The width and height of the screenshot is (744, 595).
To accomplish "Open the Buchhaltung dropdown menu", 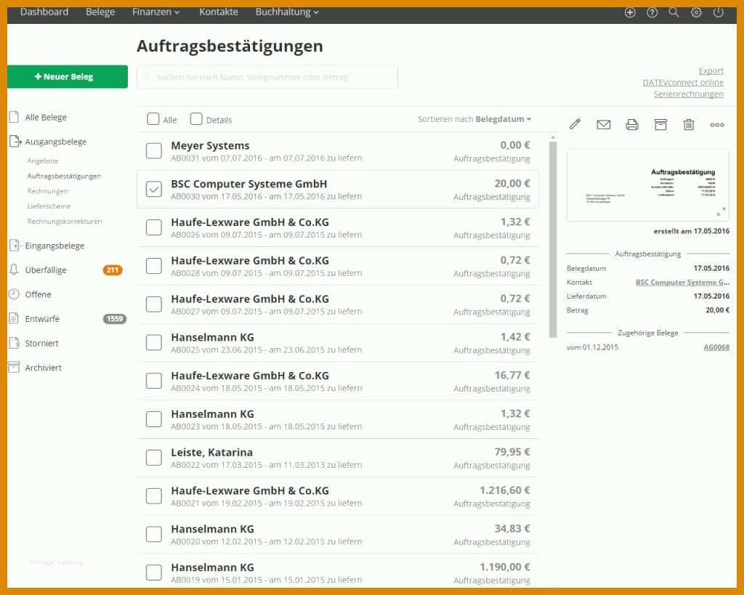I will coord(286,12).
